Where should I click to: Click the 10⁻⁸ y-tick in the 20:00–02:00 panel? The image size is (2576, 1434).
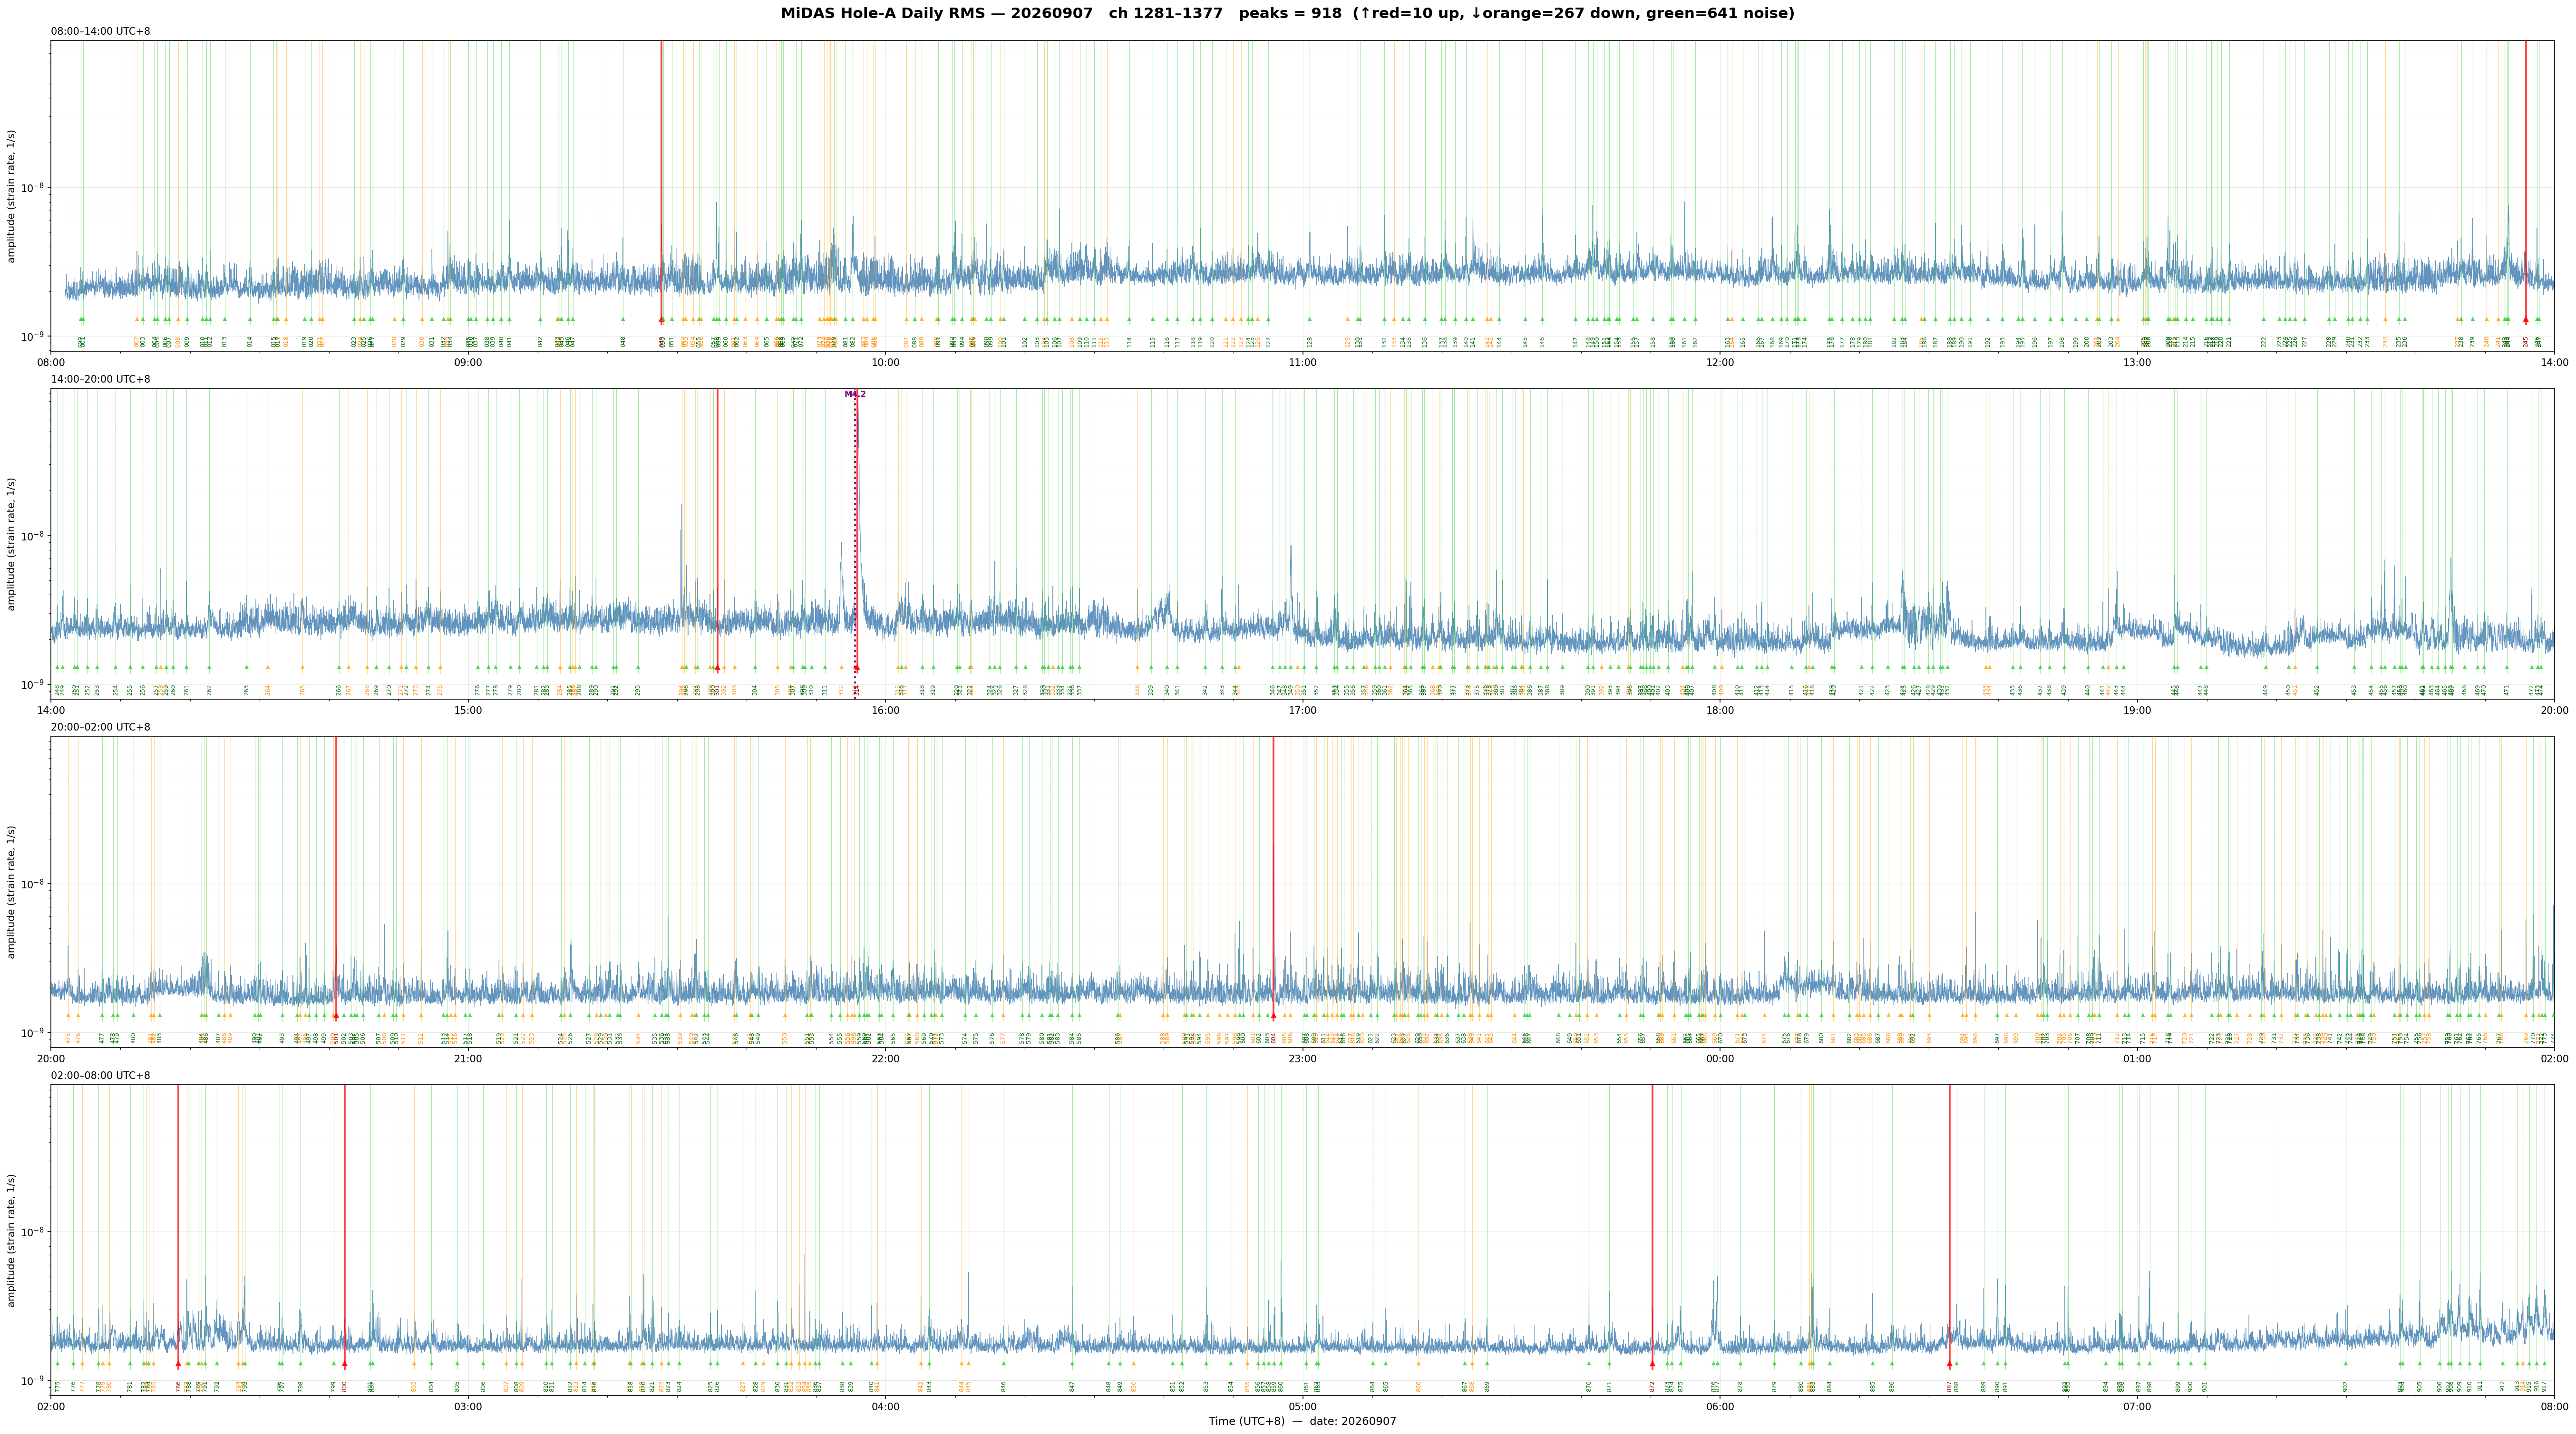click(33, 884)
